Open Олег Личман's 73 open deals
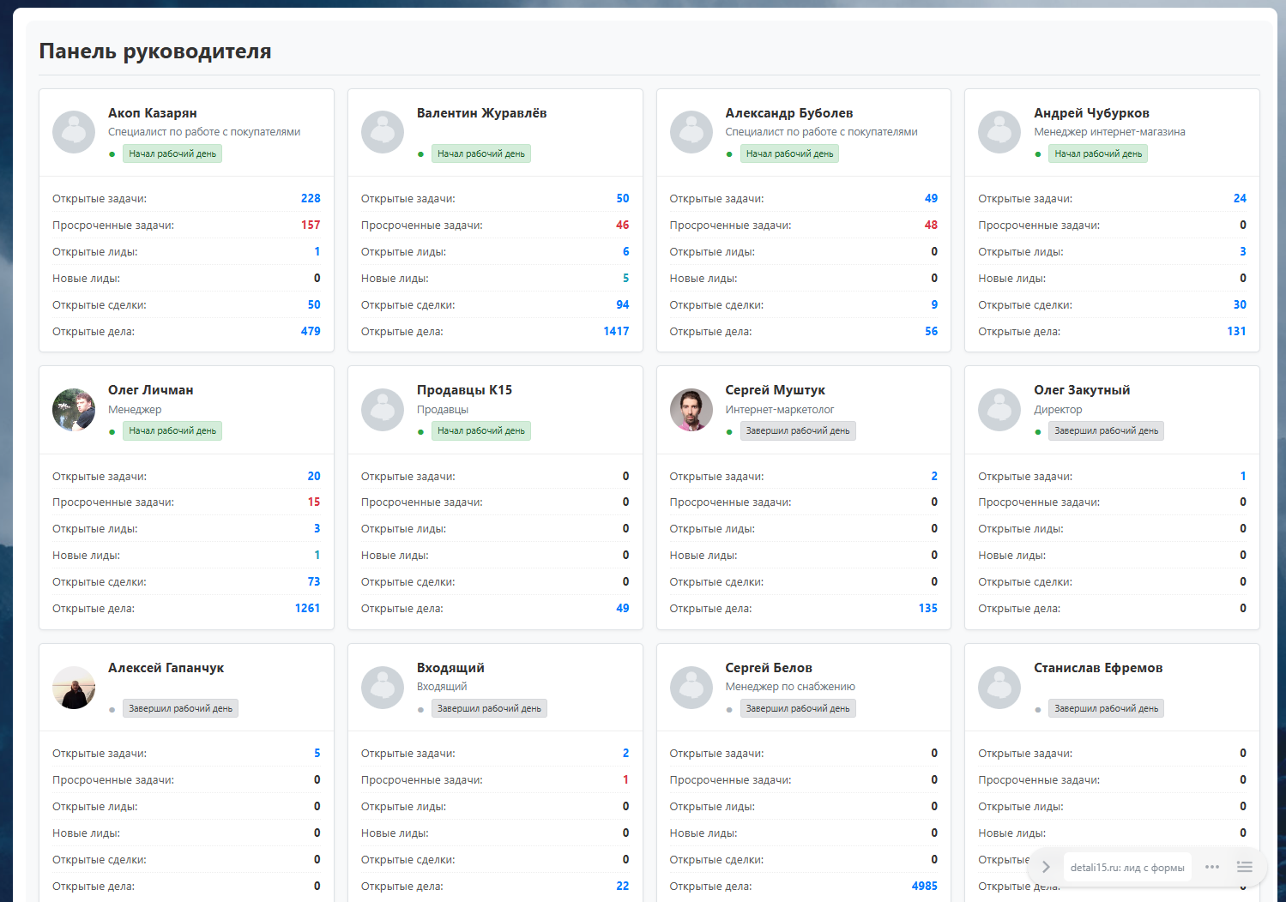Image resolution: width=1286 pixels, height=902 pixels. tap(314, 581)
